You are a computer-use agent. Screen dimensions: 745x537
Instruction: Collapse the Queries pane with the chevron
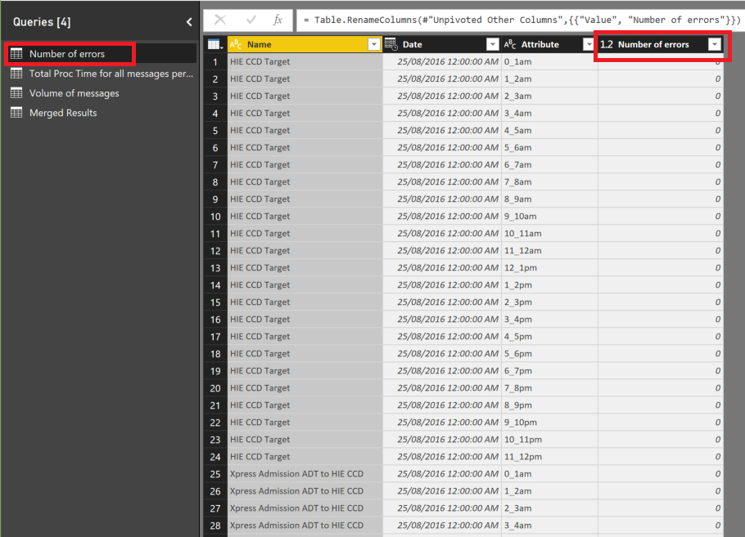tap(189, 22)
